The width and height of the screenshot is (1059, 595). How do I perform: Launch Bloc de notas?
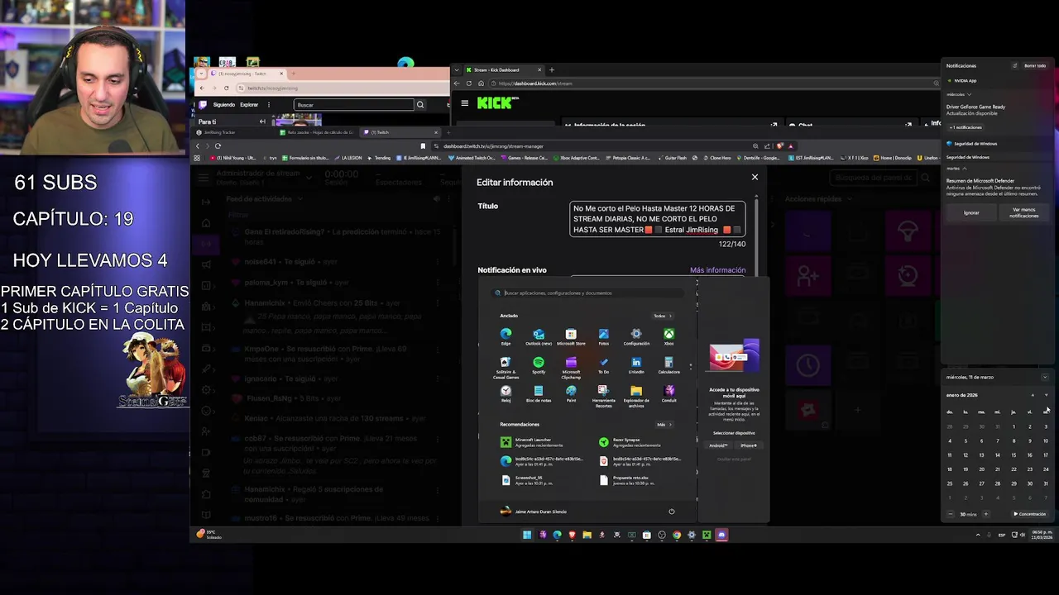click(x=539, y=393)
